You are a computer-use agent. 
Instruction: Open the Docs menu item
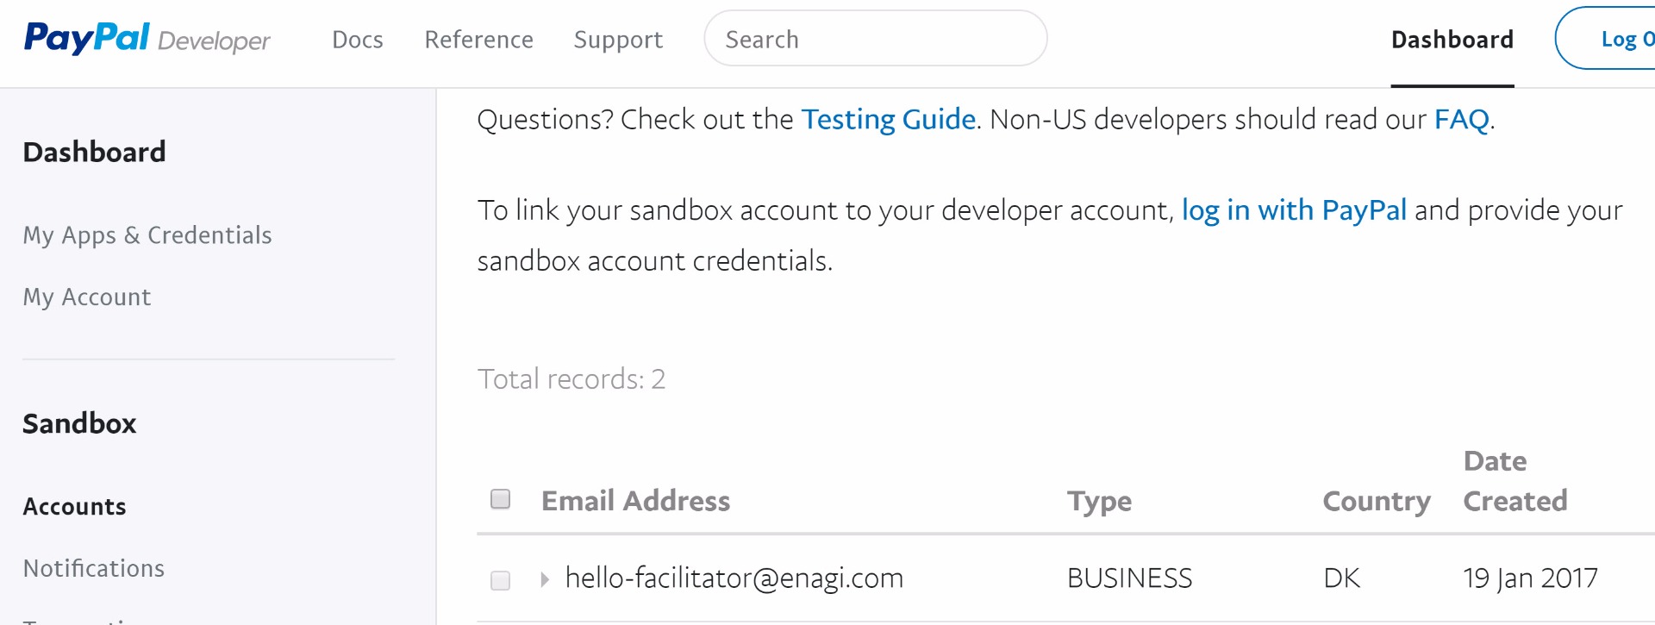357,40
